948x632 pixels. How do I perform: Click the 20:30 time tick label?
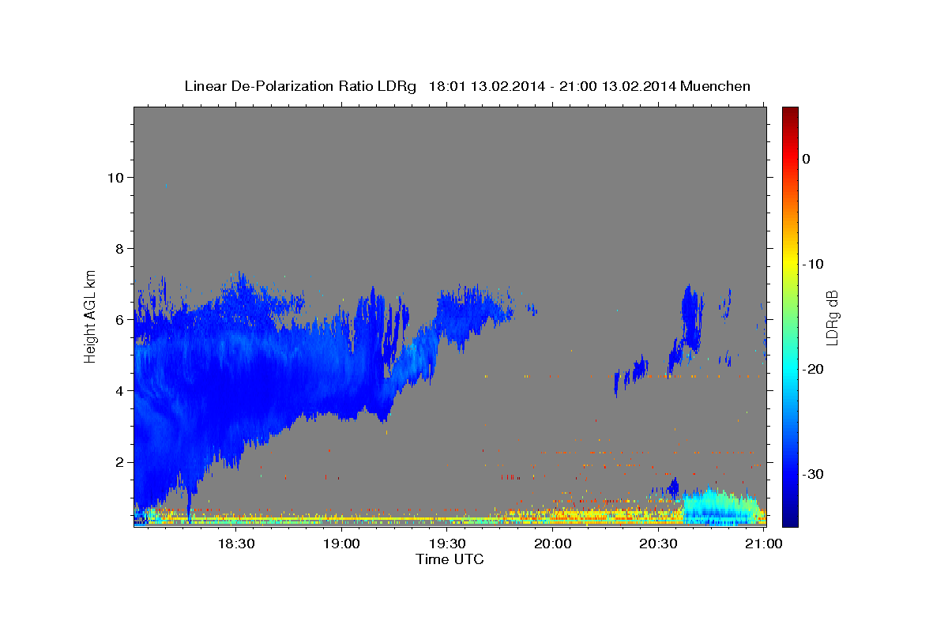tap(659, 544)
